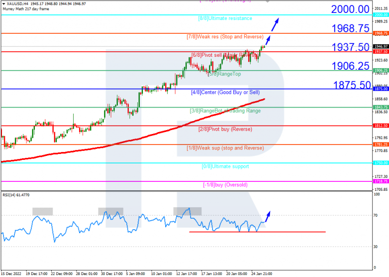The width and height of the screenshot is (389, 277).
Task: Click the 1875.00 blue price tag on axis
Action: click(381, 89)
